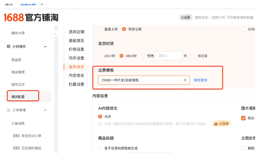Click the 预售 days input field
Image resolution: width=257 pixels, height=159 pixels.
point(169,56)
